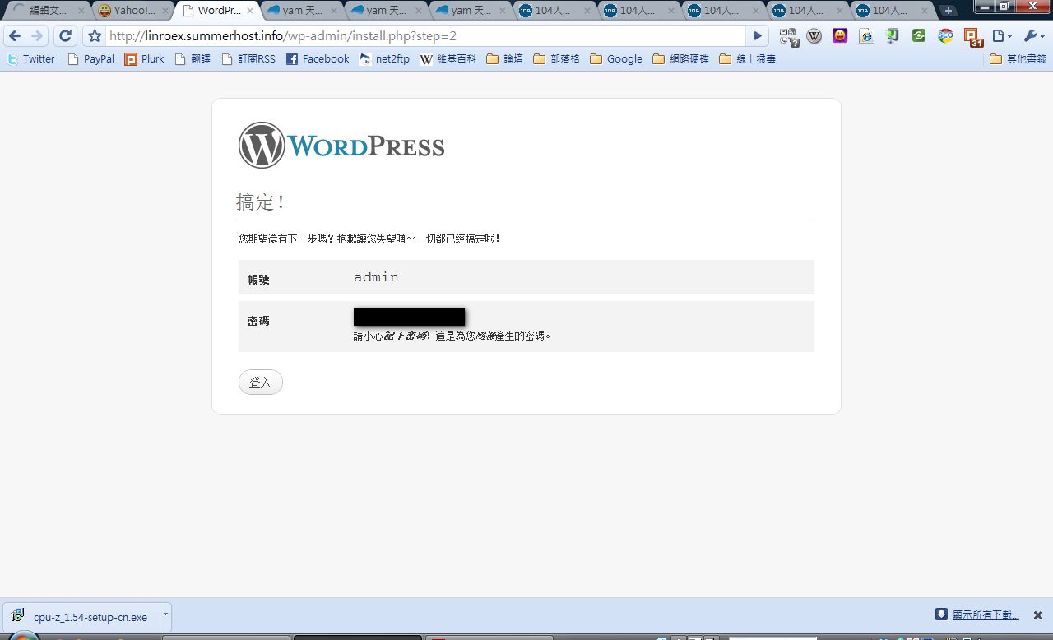Click in the address bar URL field
The height and width of the screenshot is (640, 1053).
pyautogui.click(x=425, y=36)
